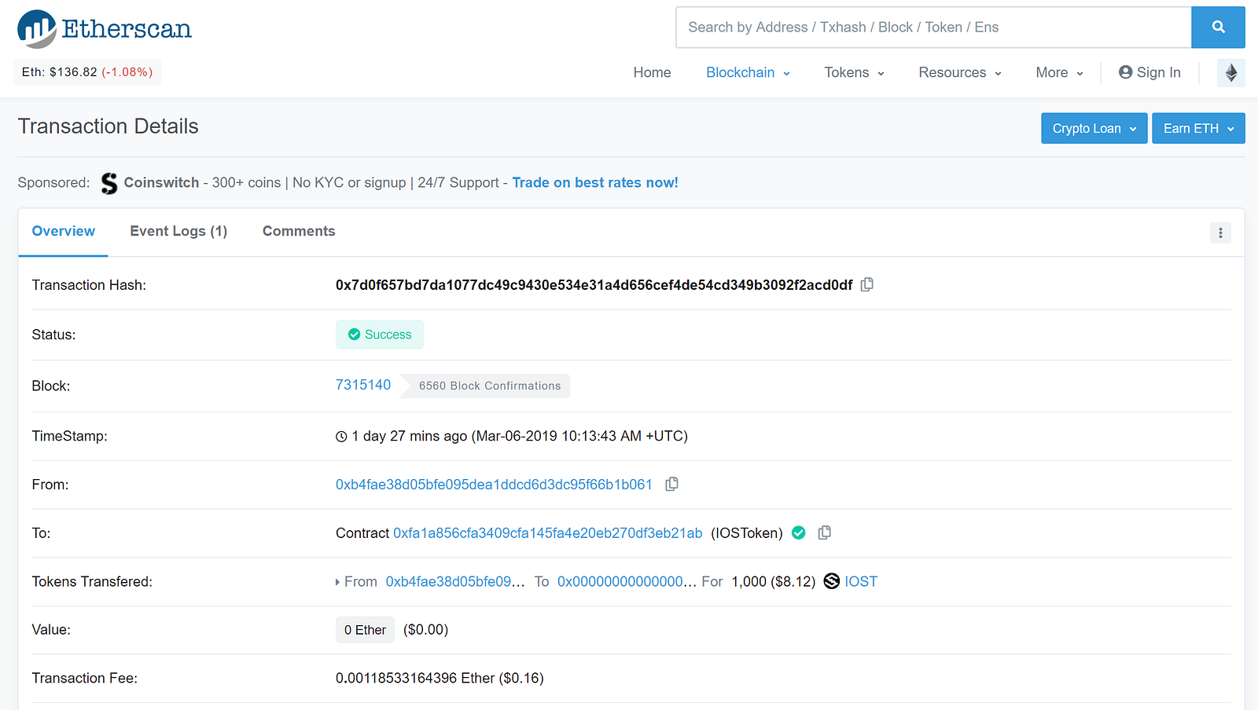This screenshot has height=710, width=1258.
Task: Switch to the Overview tab
Action: click(x=64, y=231)
